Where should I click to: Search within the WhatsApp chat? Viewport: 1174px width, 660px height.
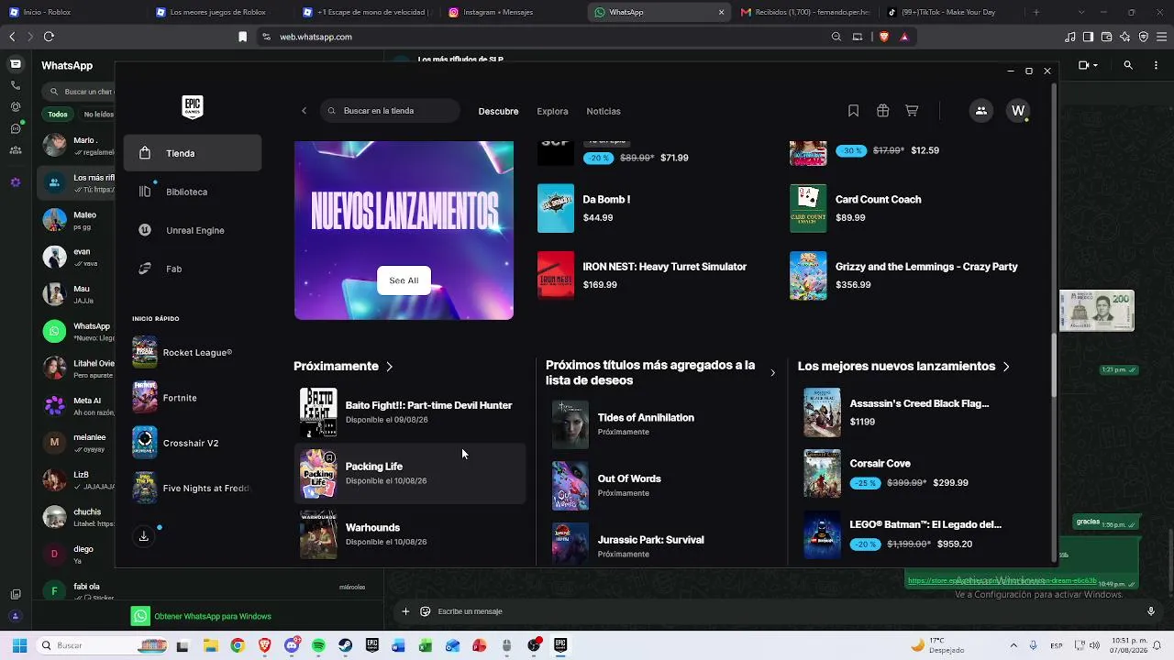coord(1128,65)
